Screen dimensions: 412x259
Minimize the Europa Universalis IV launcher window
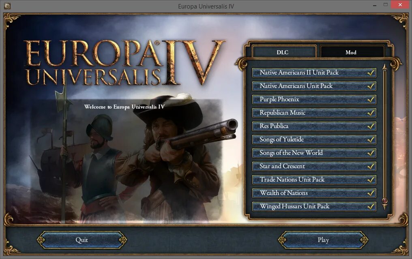(374, 5)
